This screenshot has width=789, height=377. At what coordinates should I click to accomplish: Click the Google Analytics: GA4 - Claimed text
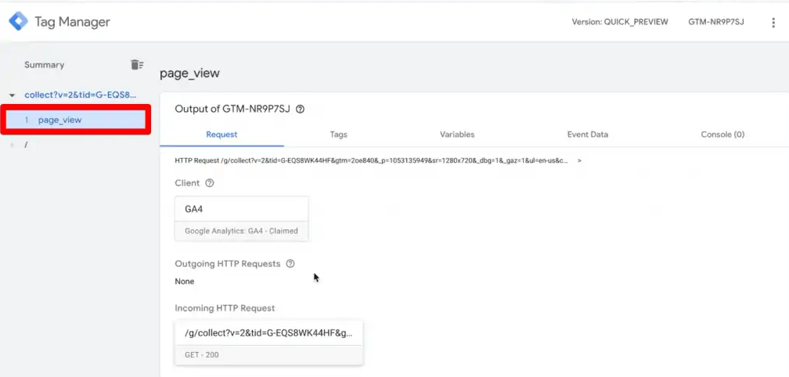click(241, 232)
